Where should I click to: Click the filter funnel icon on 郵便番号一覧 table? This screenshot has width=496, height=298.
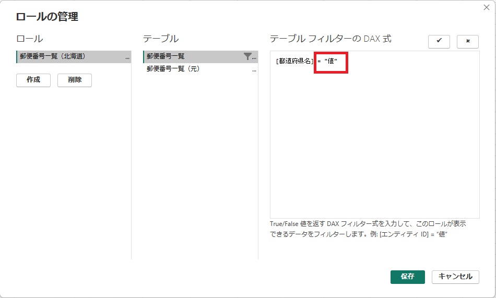(247, 56)
